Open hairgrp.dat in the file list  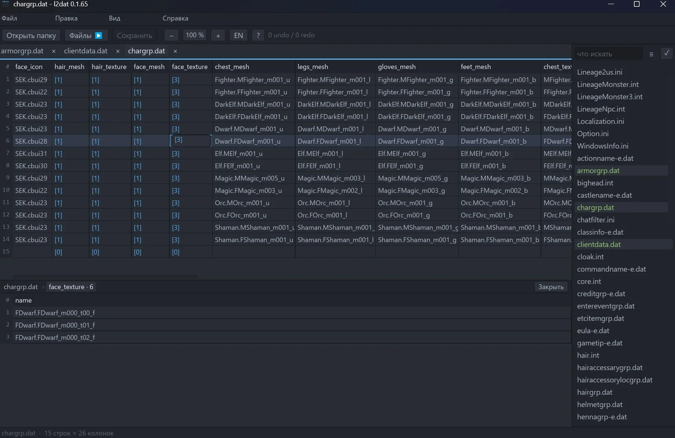595,392
